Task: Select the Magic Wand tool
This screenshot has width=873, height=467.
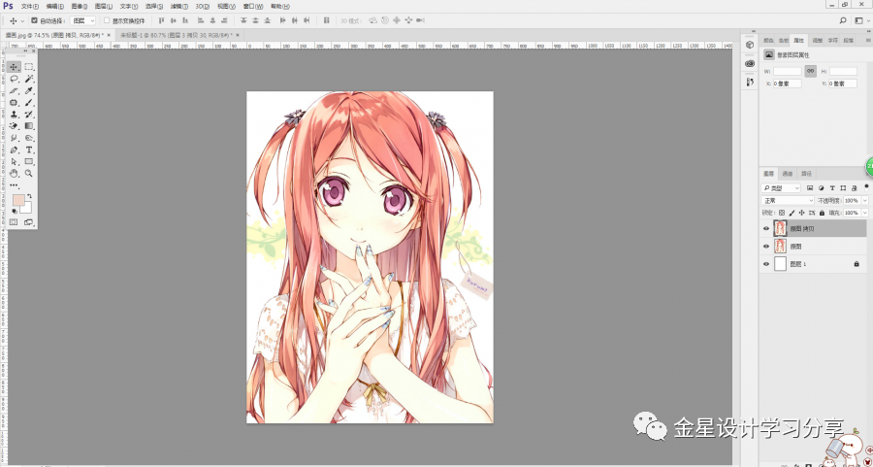Action: 29,80
